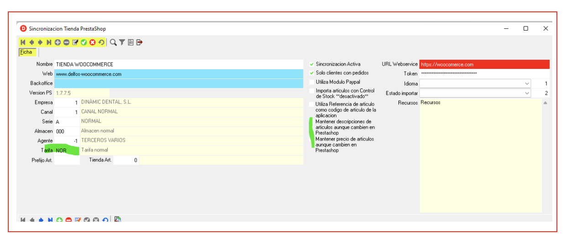Confirm changes with green check icon
The height and width of the screenshot is (239, 566).
pos(84,42)
